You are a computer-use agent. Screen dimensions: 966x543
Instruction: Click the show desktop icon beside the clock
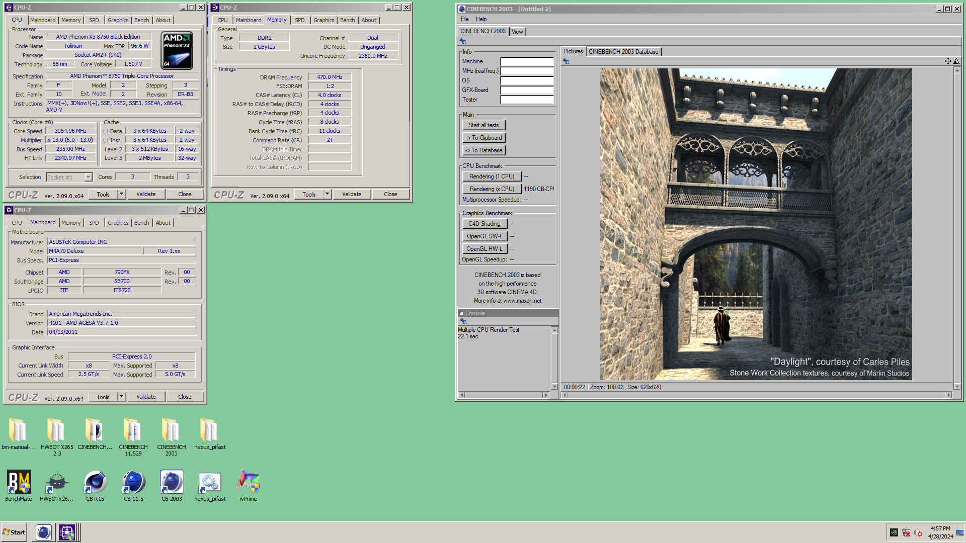pyautogui.click(x=960, y=532)
